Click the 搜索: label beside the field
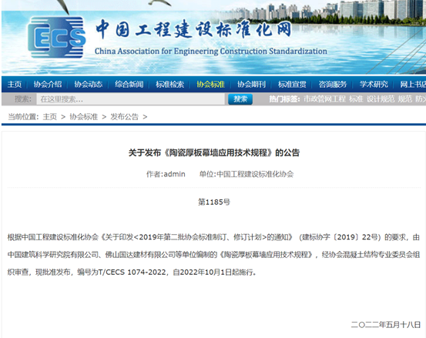The height and width of the screenshot is (338, 426). (x=23, y=99)
